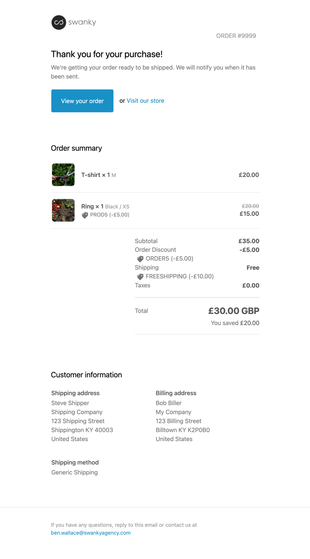Follow the Visit our store link
The width and height of the screenshot is (310, 559).
click(x=145, y=101)
